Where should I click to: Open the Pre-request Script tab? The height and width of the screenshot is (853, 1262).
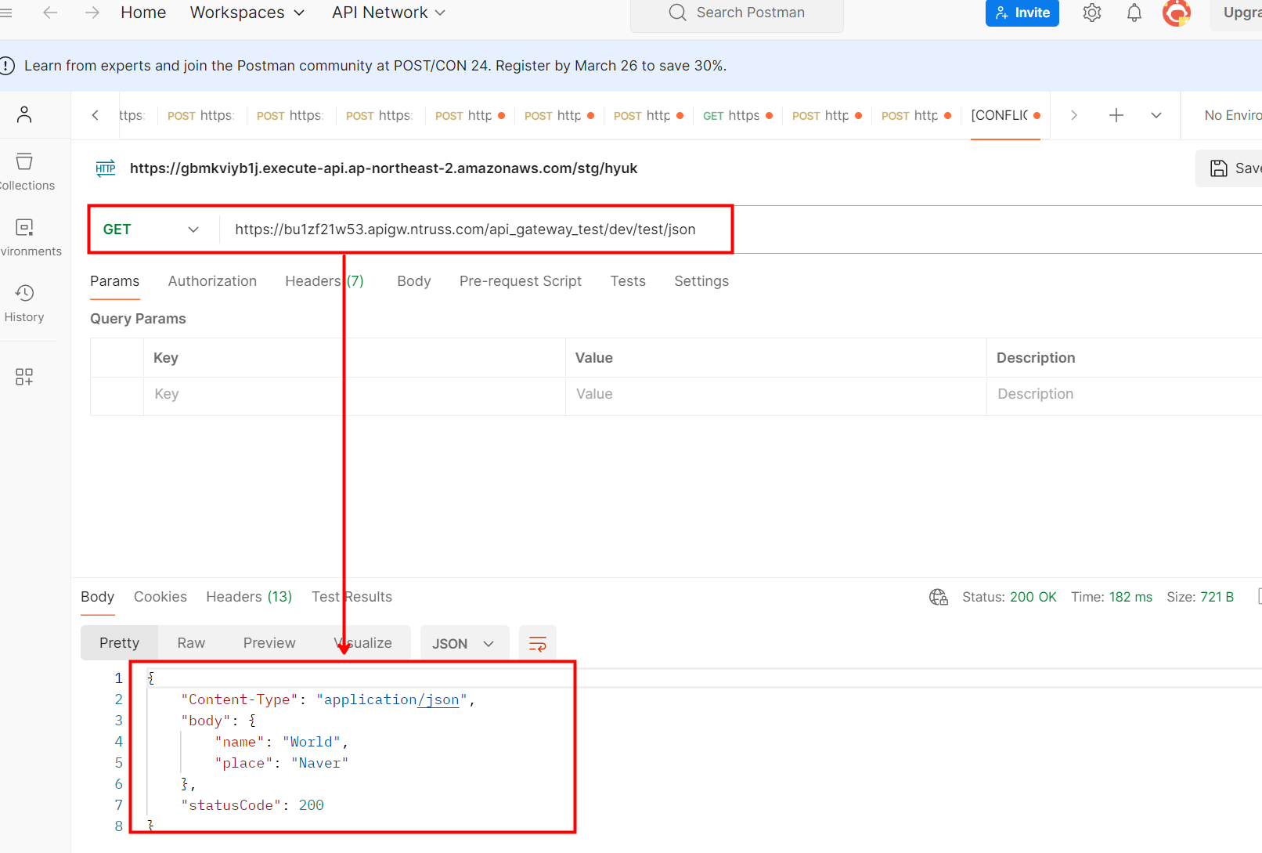click(x=521, y=281)
